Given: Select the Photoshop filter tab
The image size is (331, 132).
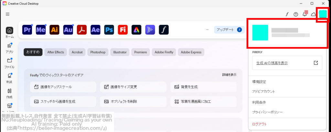Looking at the screenshot, I should click(98, 52).
